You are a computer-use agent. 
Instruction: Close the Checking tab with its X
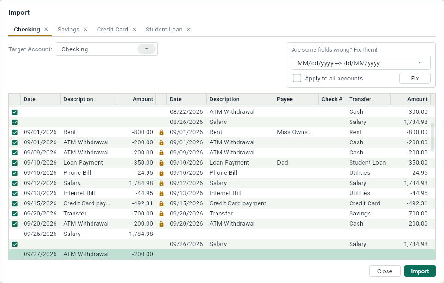pos(46,29)
